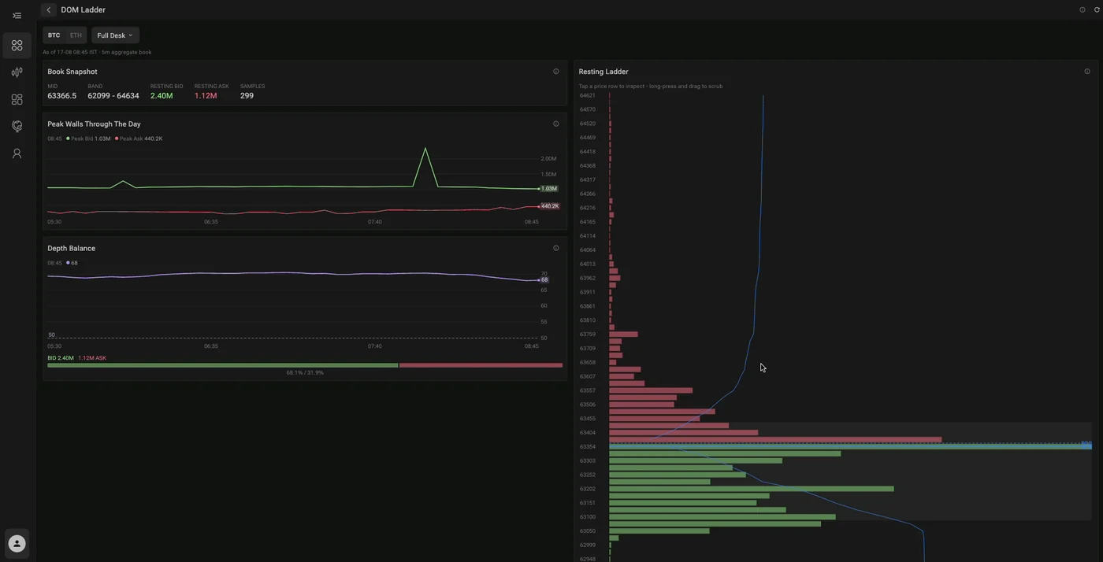The image size is (1103, 562).
Task: Open the person profile sidebar icon
Action: coord(17,153)
